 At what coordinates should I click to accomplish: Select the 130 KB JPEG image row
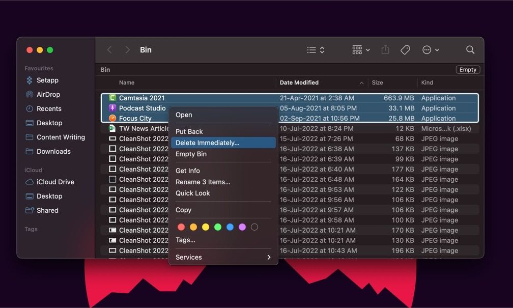click(290, 240)
